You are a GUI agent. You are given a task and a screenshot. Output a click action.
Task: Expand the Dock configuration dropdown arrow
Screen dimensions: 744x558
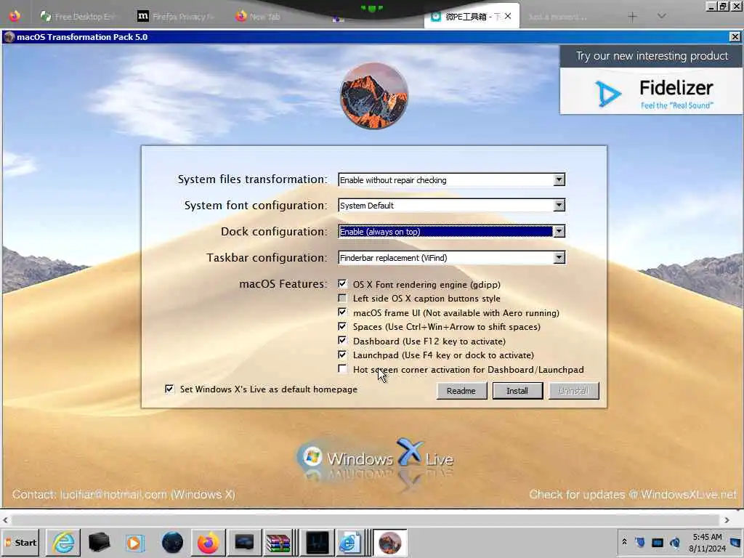click(x=559, y=232)
